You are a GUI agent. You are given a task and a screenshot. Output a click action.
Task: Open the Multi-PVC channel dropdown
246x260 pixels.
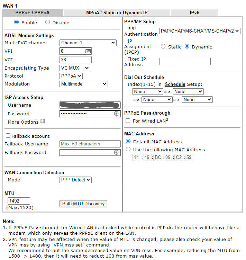tap(88, 43)
